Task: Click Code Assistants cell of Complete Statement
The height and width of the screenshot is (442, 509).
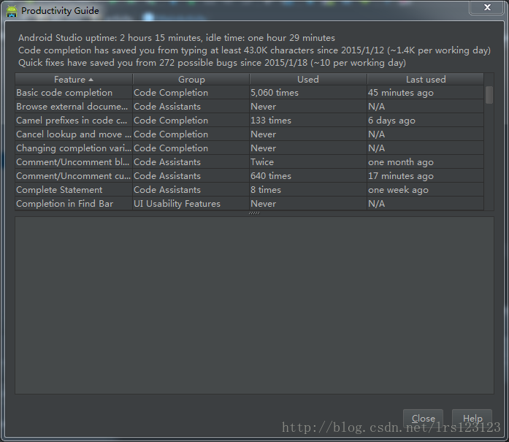Action: pyautogui.click(x=191, y=190)
